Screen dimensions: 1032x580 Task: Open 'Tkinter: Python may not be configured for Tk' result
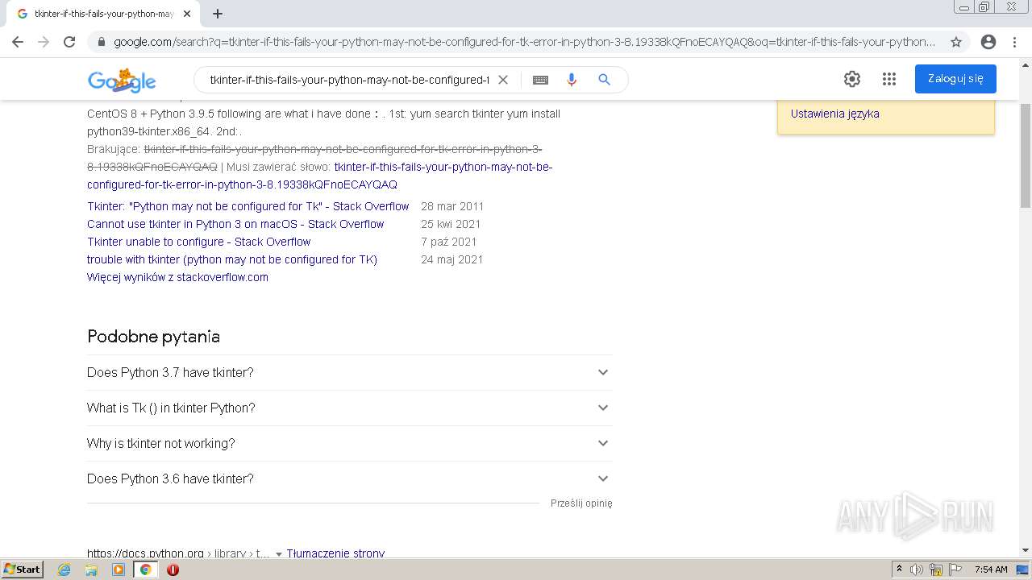(x=248, y=206)
